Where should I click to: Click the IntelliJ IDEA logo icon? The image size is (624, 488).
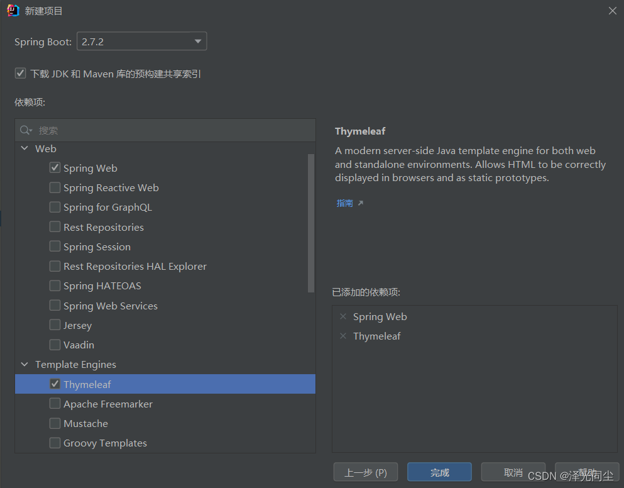point(13,10)
